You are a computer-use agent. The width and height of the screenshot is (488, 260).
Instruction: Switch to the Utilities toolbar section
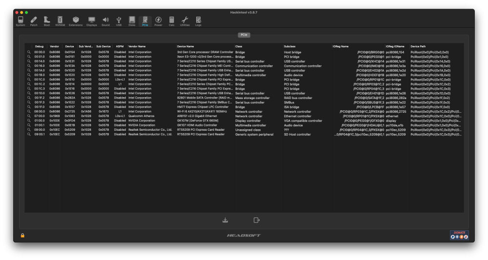coord(184,21)
